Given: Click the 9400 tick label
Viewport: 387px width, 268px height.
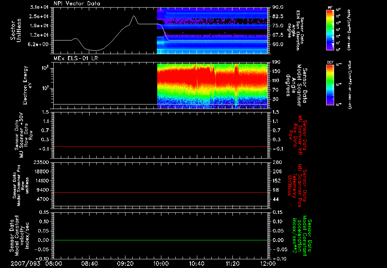Looking at the screenshot, I should pyautogui.click(x=43, y=190).
